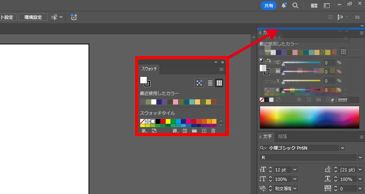Click the 共有 share button
Image resolution: width=365 pixels, height=194 pixels.
click(268, 5)
